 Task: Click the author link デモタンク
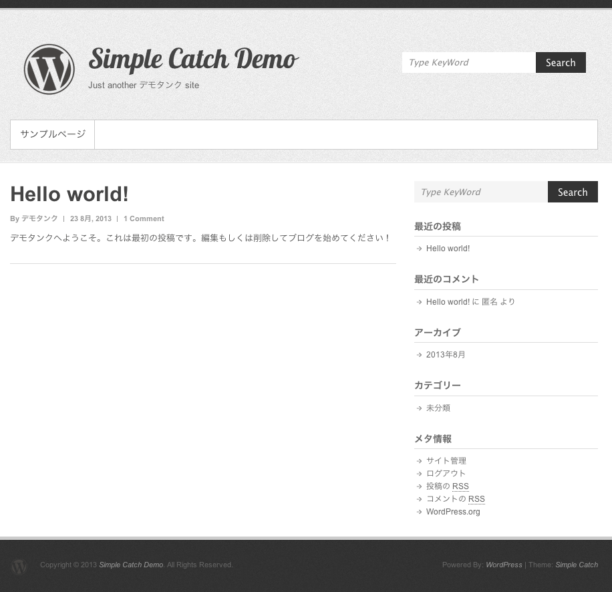pos(39,218)
